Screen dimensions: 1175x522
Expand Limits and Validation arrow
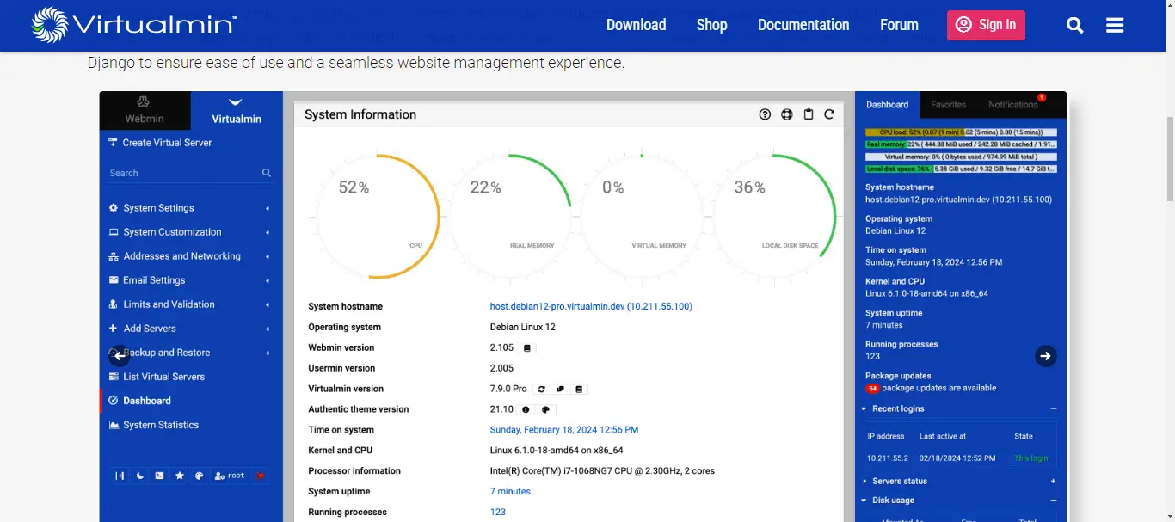268,305
